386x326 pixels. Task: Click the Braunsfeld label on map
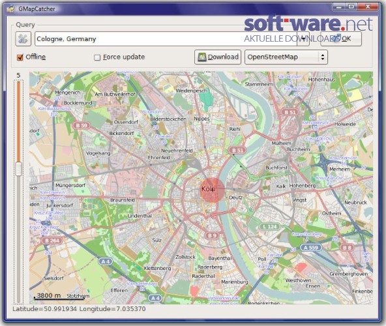(123, 200)
